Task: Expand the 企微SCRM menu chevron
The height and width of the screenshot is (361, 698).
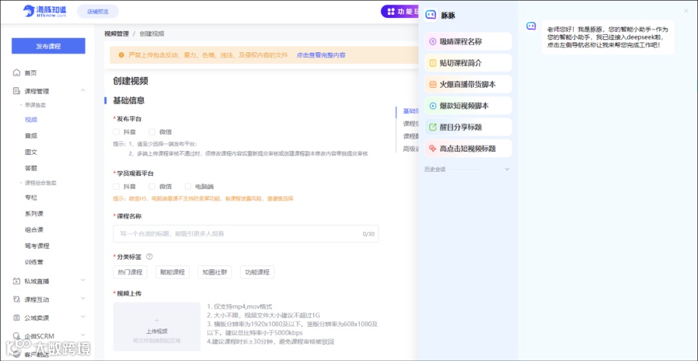Action: pyautogui.click(x=83, y=335)
